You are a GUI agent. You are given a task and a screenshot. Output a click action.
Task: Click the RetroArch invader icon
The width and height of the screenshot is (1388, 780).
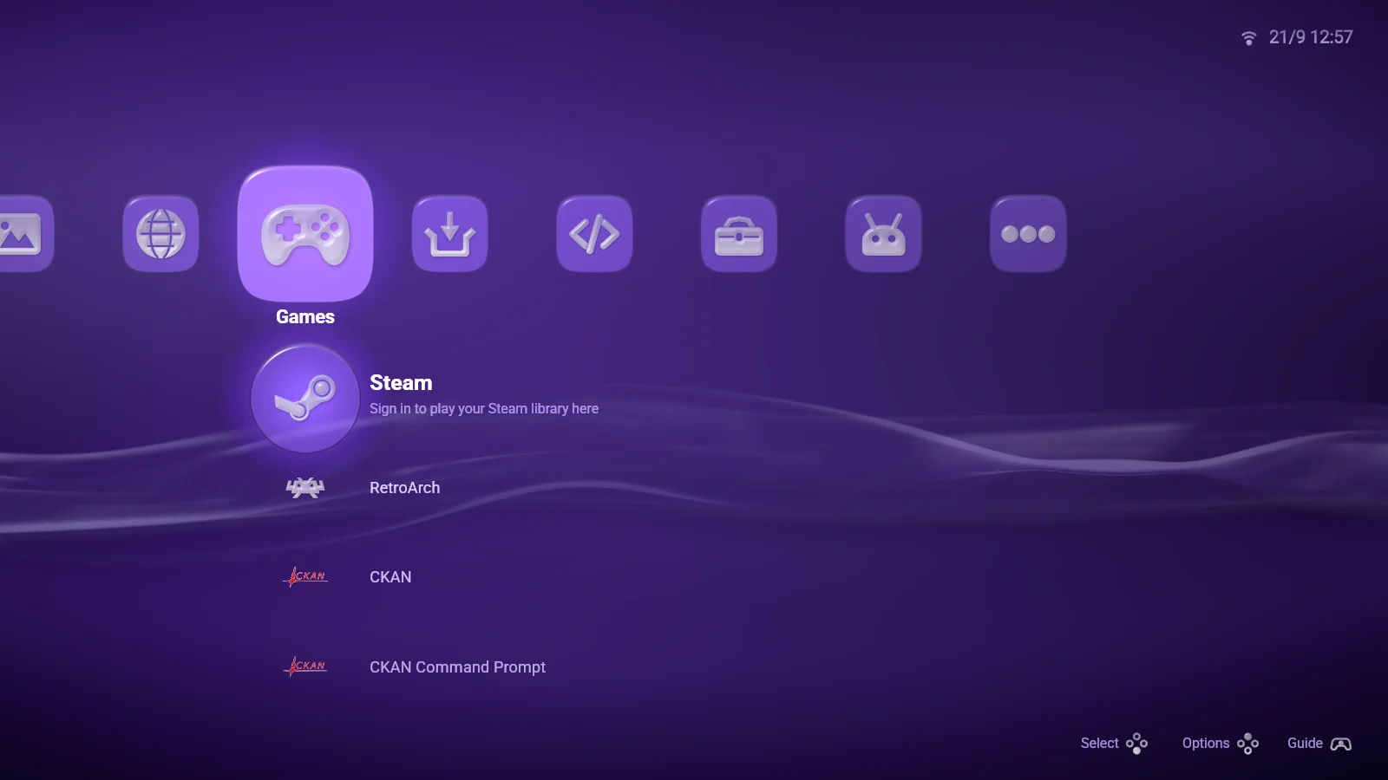point(305,488)
